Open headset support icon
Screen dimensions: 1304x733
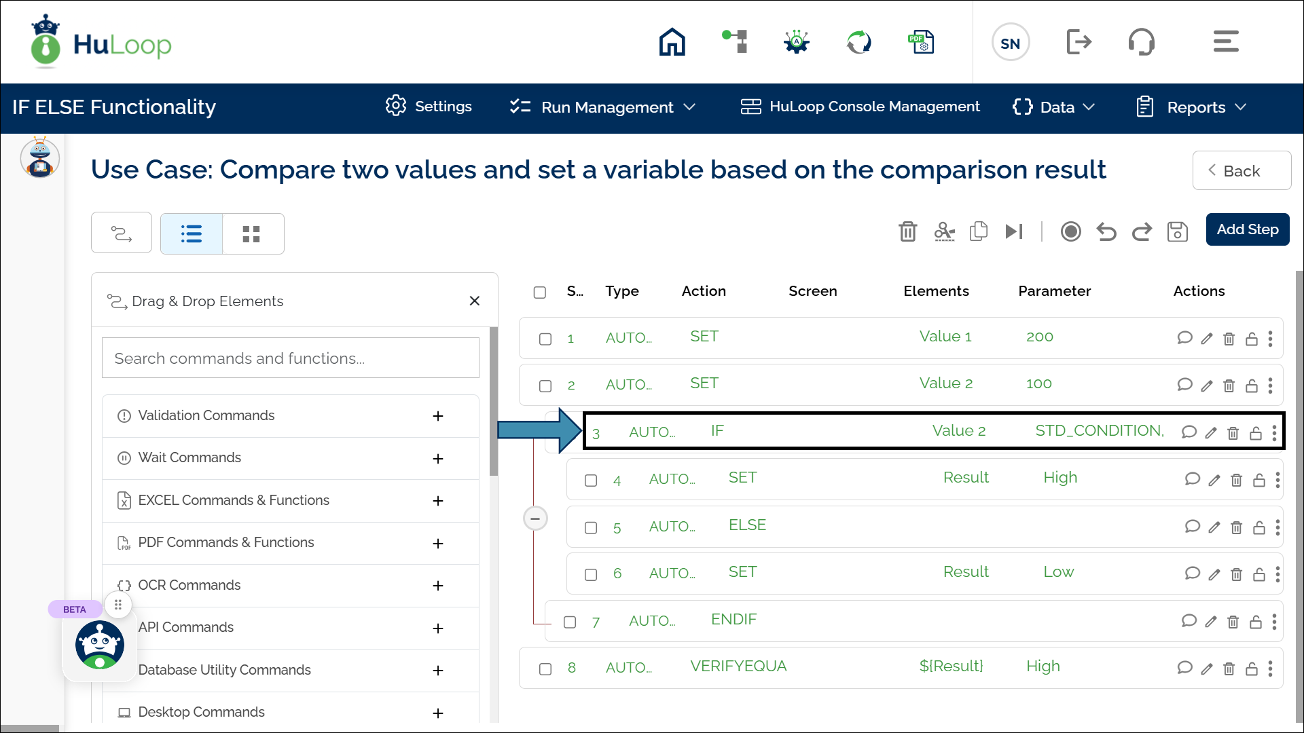1141,42
